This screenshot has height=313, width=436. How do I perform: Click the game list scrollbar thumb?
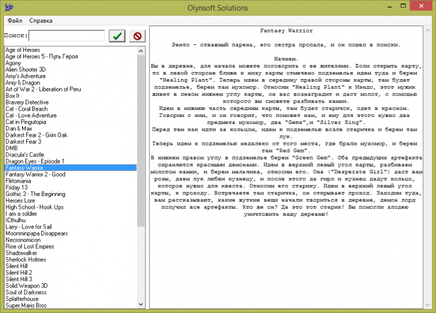tap(141, 141)
